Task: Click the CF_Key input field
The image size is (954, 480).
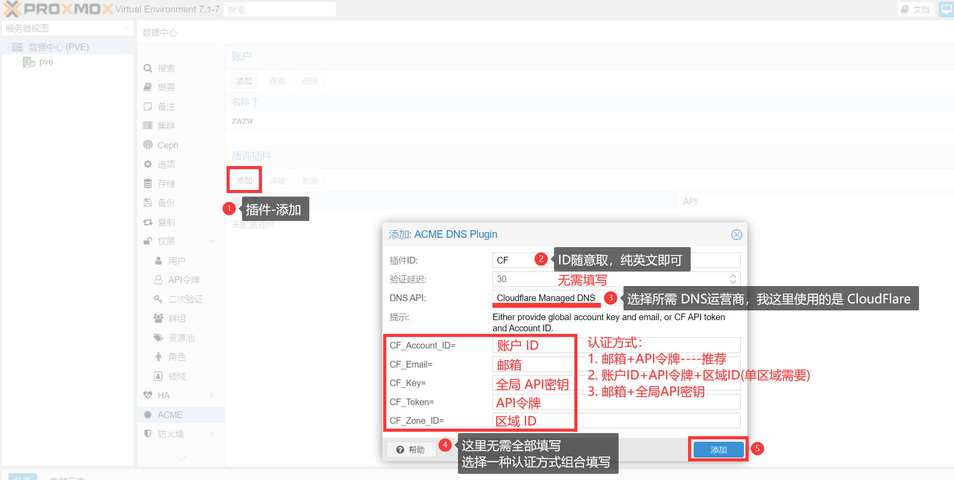Action: pos(616,383)
